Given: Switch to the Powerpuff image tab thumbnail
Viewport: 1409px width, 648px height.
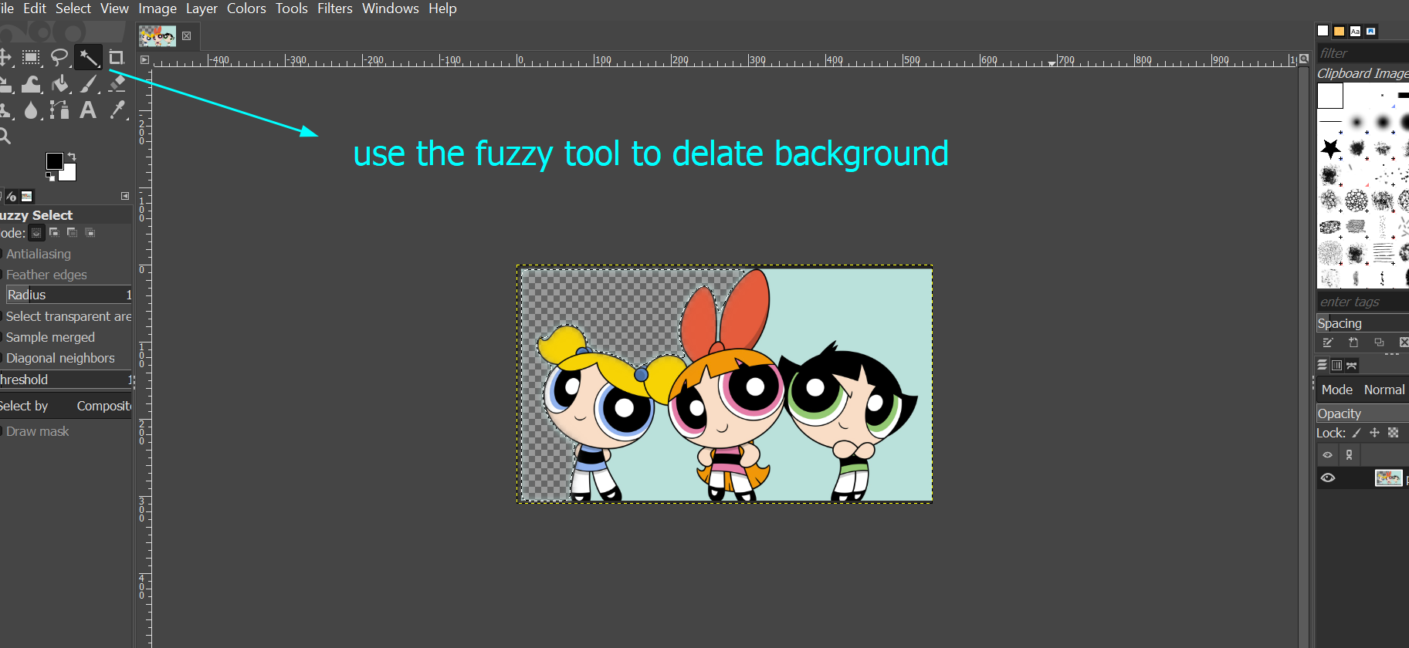Looking at the screenshot, I should [x=157, y=35].
